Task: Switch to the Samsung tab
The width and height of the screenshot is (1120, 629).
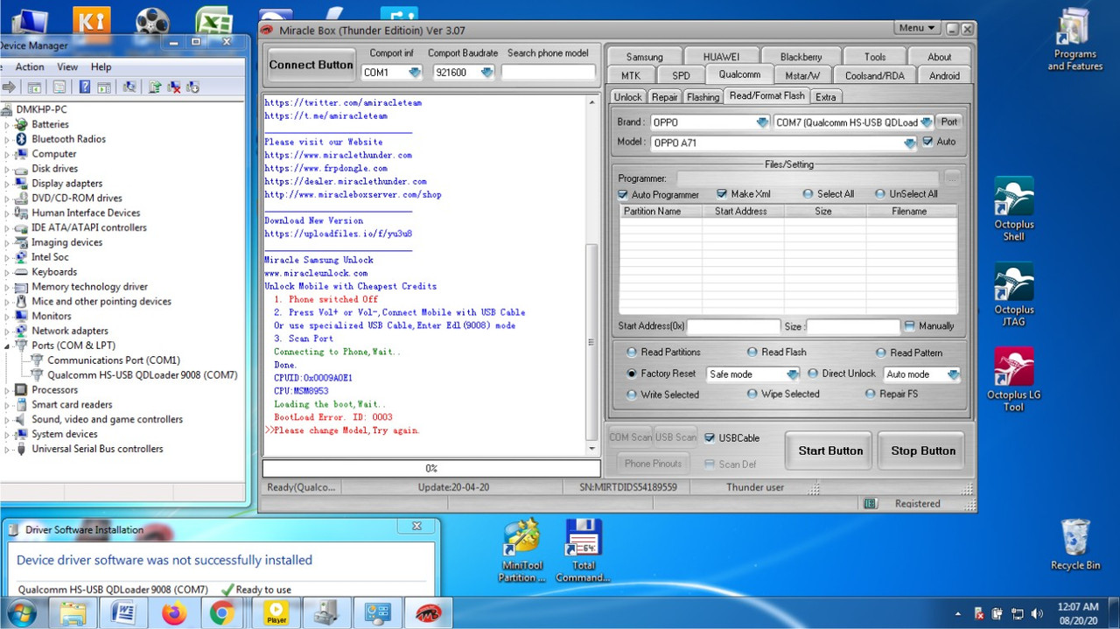Action: point(644,57)
